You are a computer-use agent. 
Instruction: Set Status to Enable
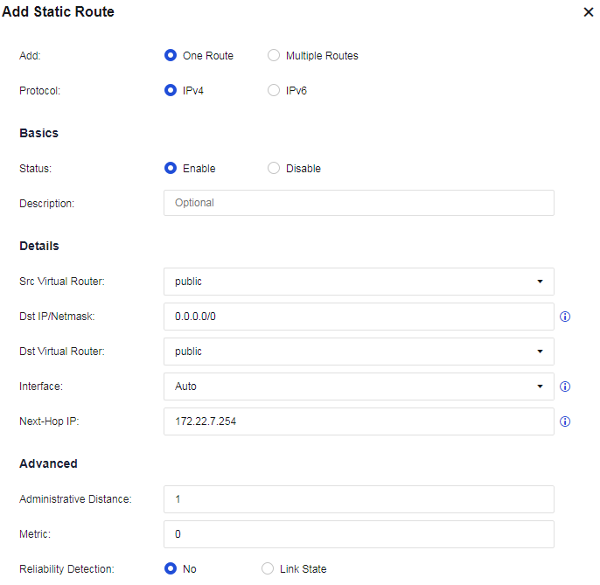pos(171,168)
